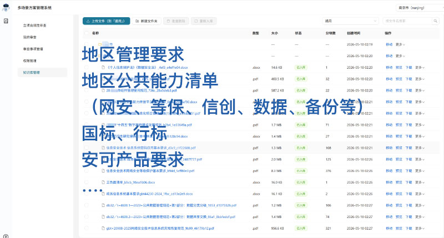Tick checkbox for 个人信息保护法 docx row
Screen dimensions: 444x238
click(87, 67)
